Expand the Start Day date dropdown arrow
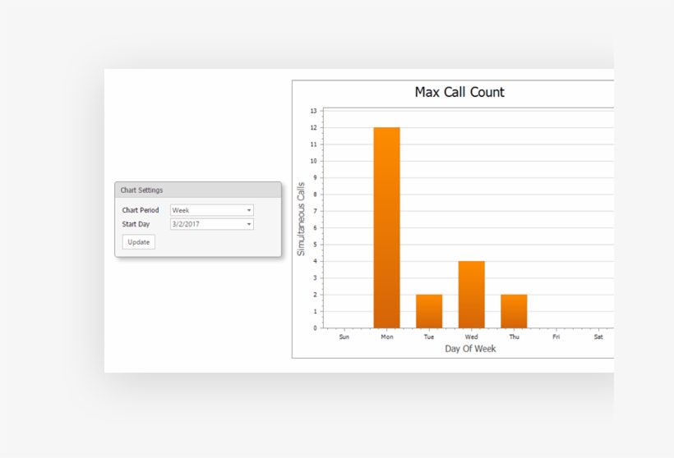 coord(249,224)
